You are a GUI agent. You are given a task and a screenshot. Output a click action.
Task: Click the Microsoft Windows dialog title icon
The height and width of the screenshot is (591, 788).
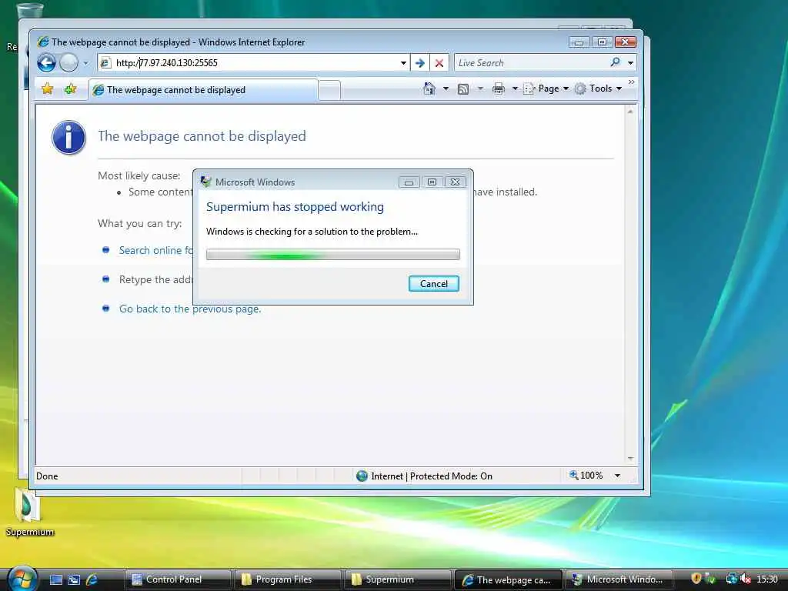click(x=206, y=182)
